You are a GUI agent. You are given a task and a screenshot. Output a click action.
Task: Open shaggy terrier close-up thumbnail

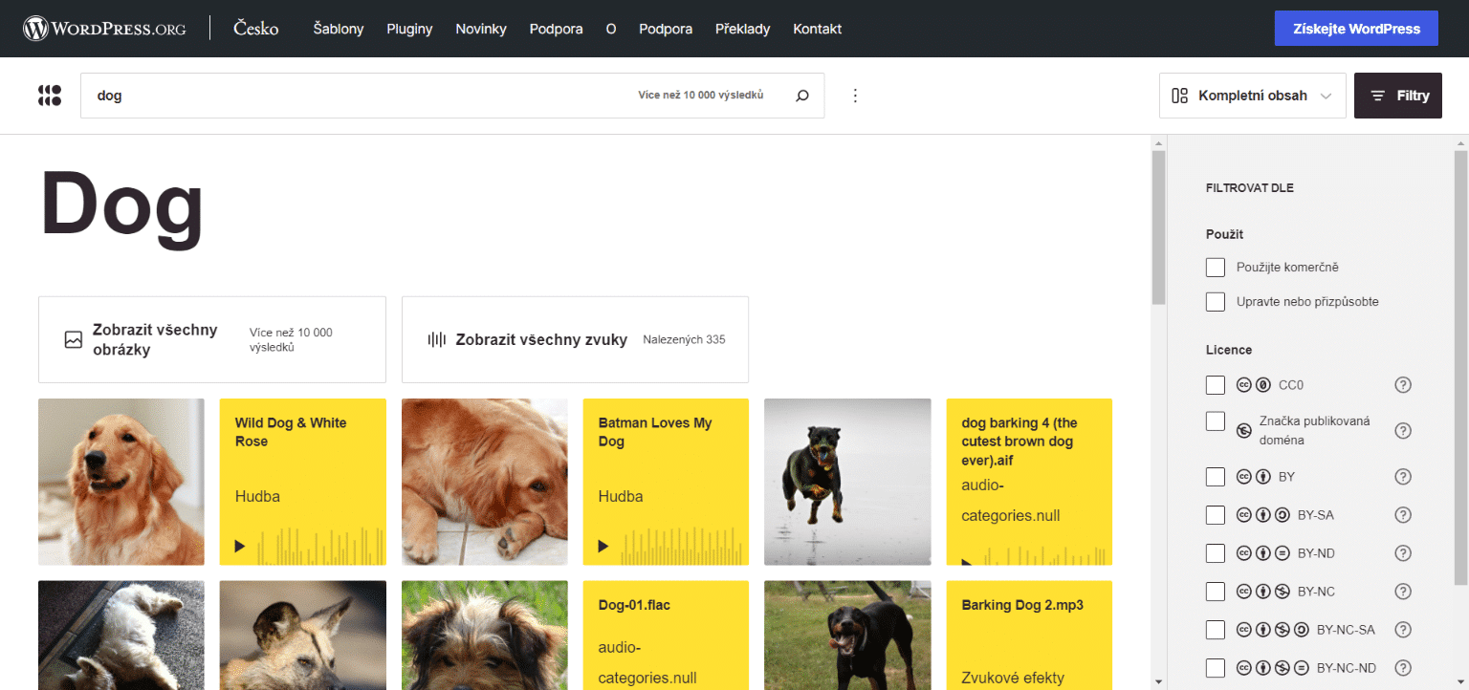coord(485,635)
